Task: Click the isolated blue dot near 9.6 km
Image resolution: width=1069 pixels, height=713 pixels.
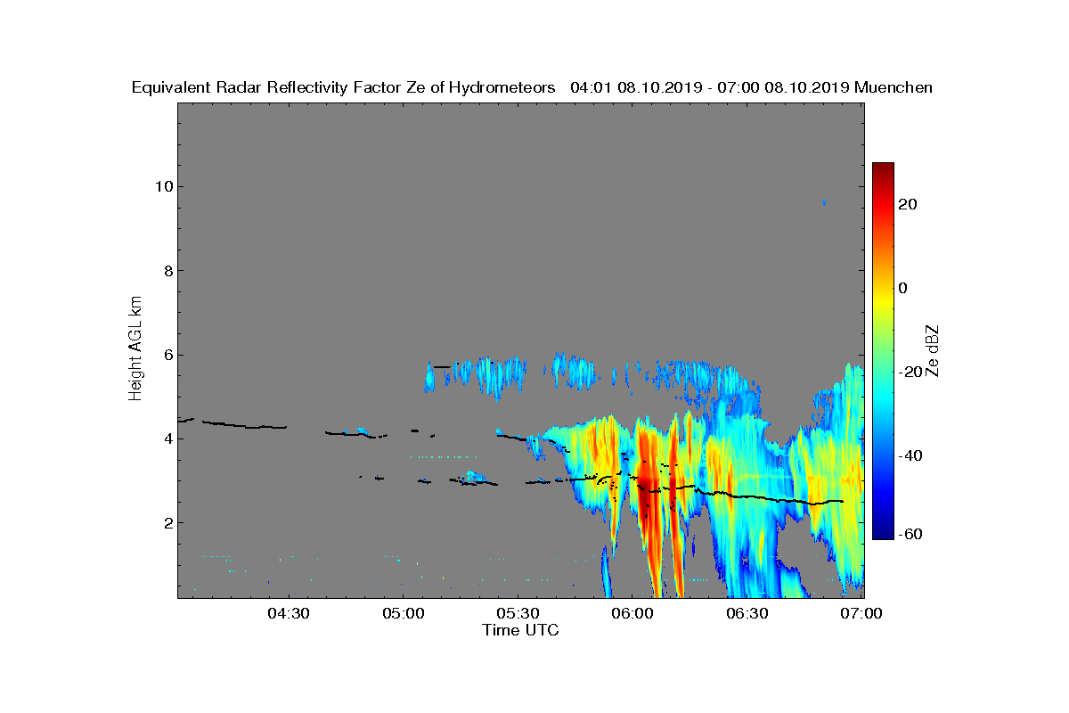Action: tap(824, 203)
